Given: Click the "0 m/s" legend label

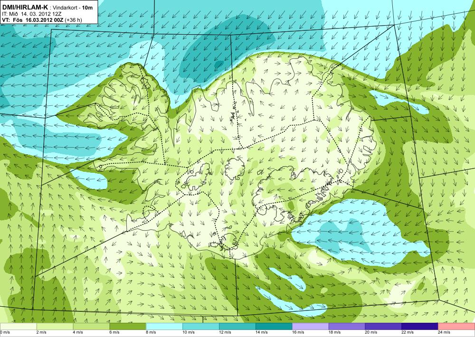Looking at the screenshot, I should coord(5,332).
